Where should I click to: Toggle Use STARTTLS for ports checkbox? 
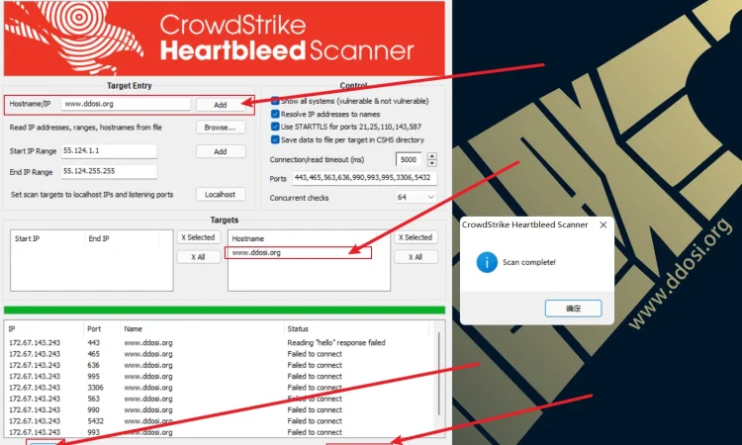pos(275,127)
